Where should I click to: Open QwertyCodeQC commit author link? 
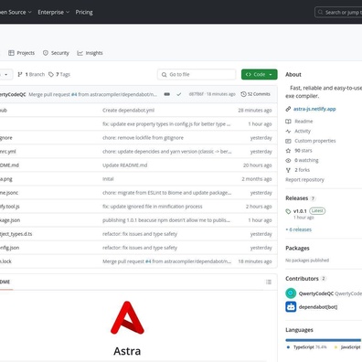[13, 94]
